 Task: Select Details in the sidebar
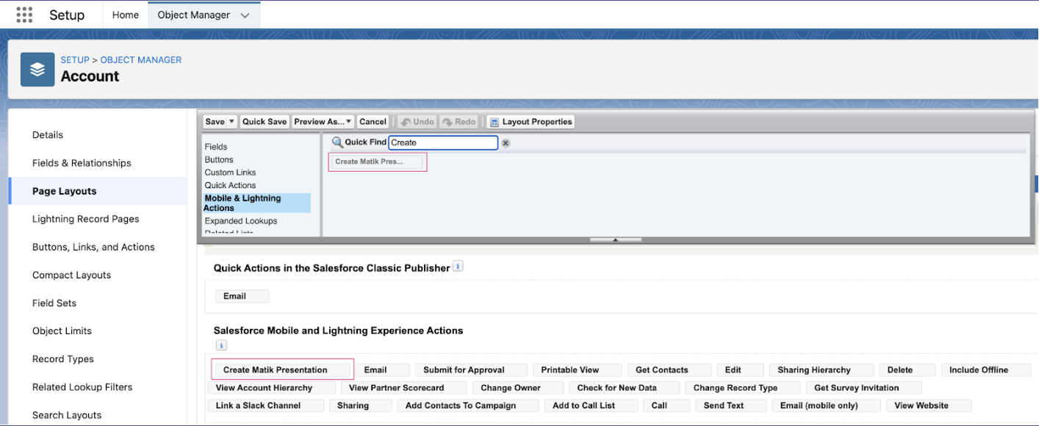[x=48, y=135]
